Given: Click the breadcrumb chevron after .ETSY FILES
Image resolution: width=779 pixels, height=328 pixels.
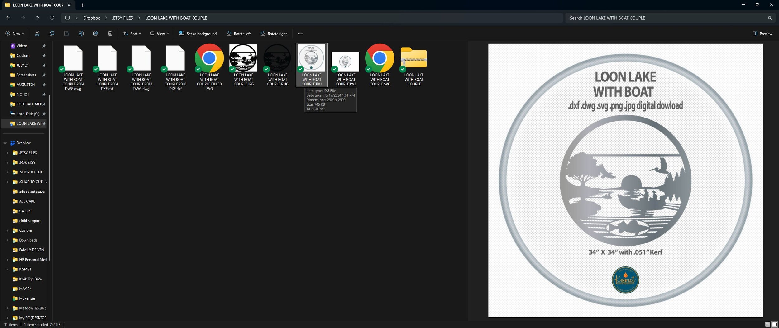Looking at the screenshot, I should 139,18.
